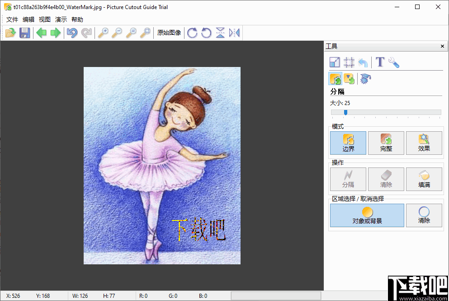
Task: Choose 完整 full mode
Action: click(x=386, y=143)
